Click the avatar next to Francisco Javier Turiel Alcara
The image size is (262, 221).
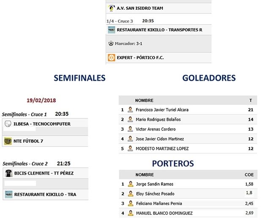(131, 110)
